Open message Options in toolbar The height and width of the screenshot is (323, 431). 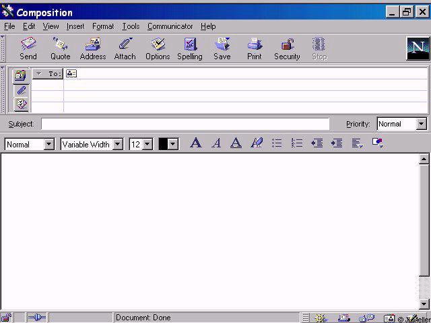tap(158, 49)
